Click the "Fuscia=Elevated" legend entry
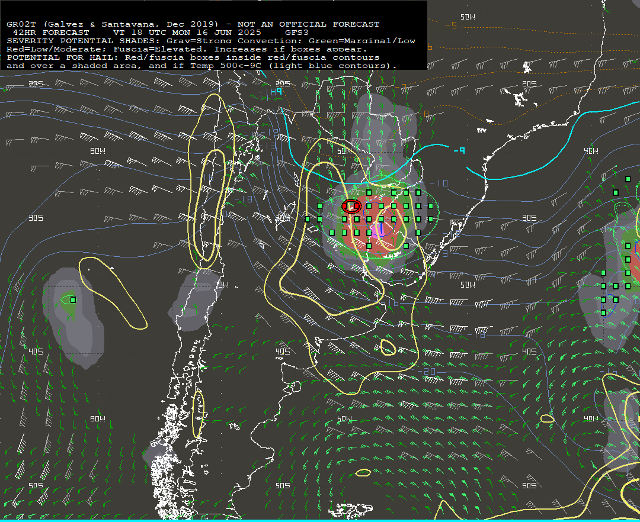 tap(158, 49)
